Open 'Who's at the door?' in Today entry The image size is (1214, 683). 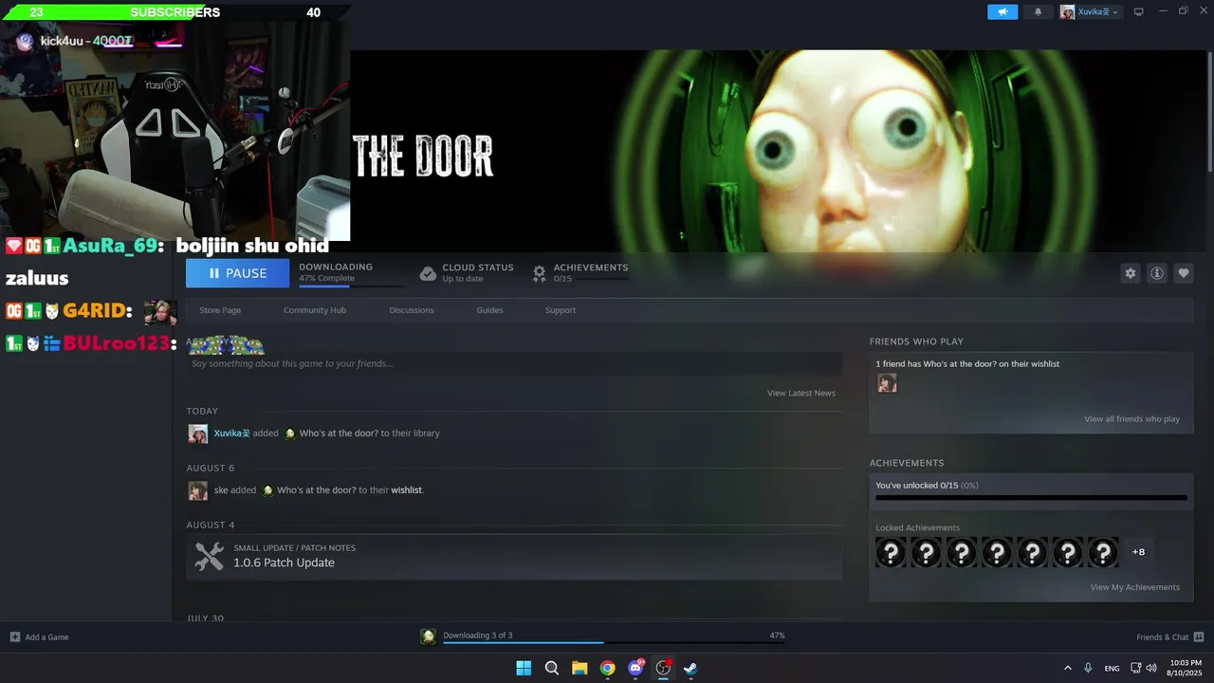(339, 434)
